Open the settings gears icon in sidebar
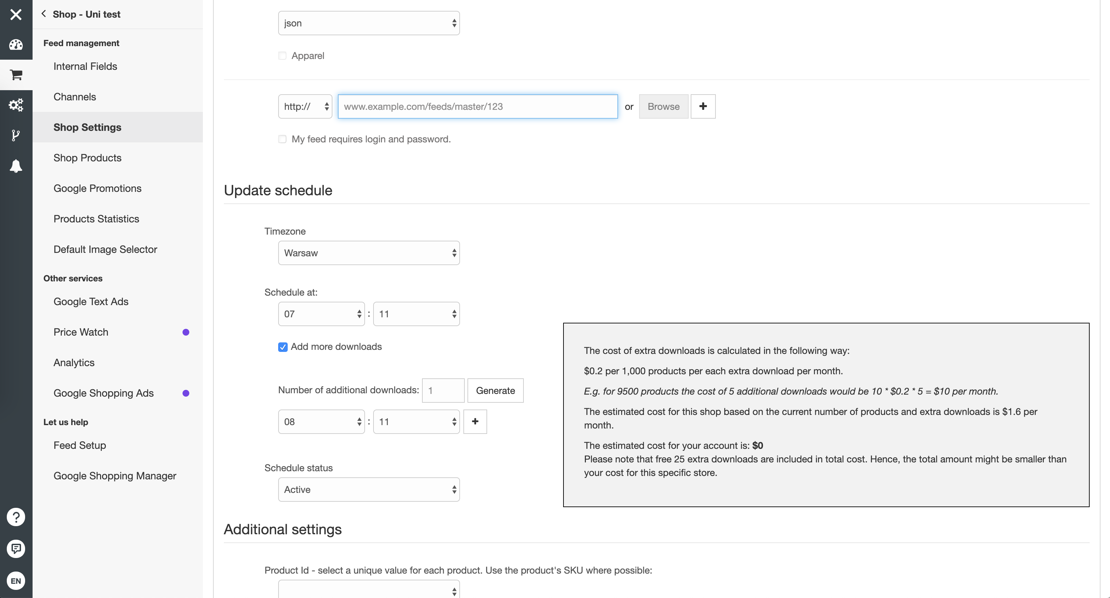This screenshot has height=598, width=1110. 16,105
